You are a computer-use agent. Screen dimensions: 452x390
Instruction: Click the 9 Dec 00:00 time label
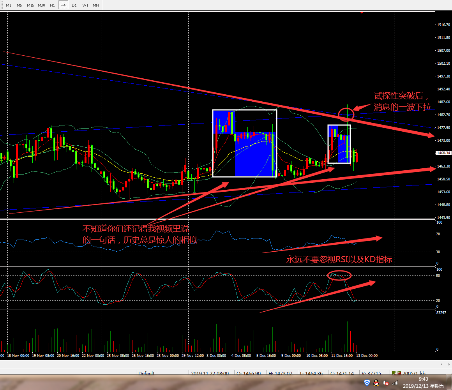coord(291,355)
